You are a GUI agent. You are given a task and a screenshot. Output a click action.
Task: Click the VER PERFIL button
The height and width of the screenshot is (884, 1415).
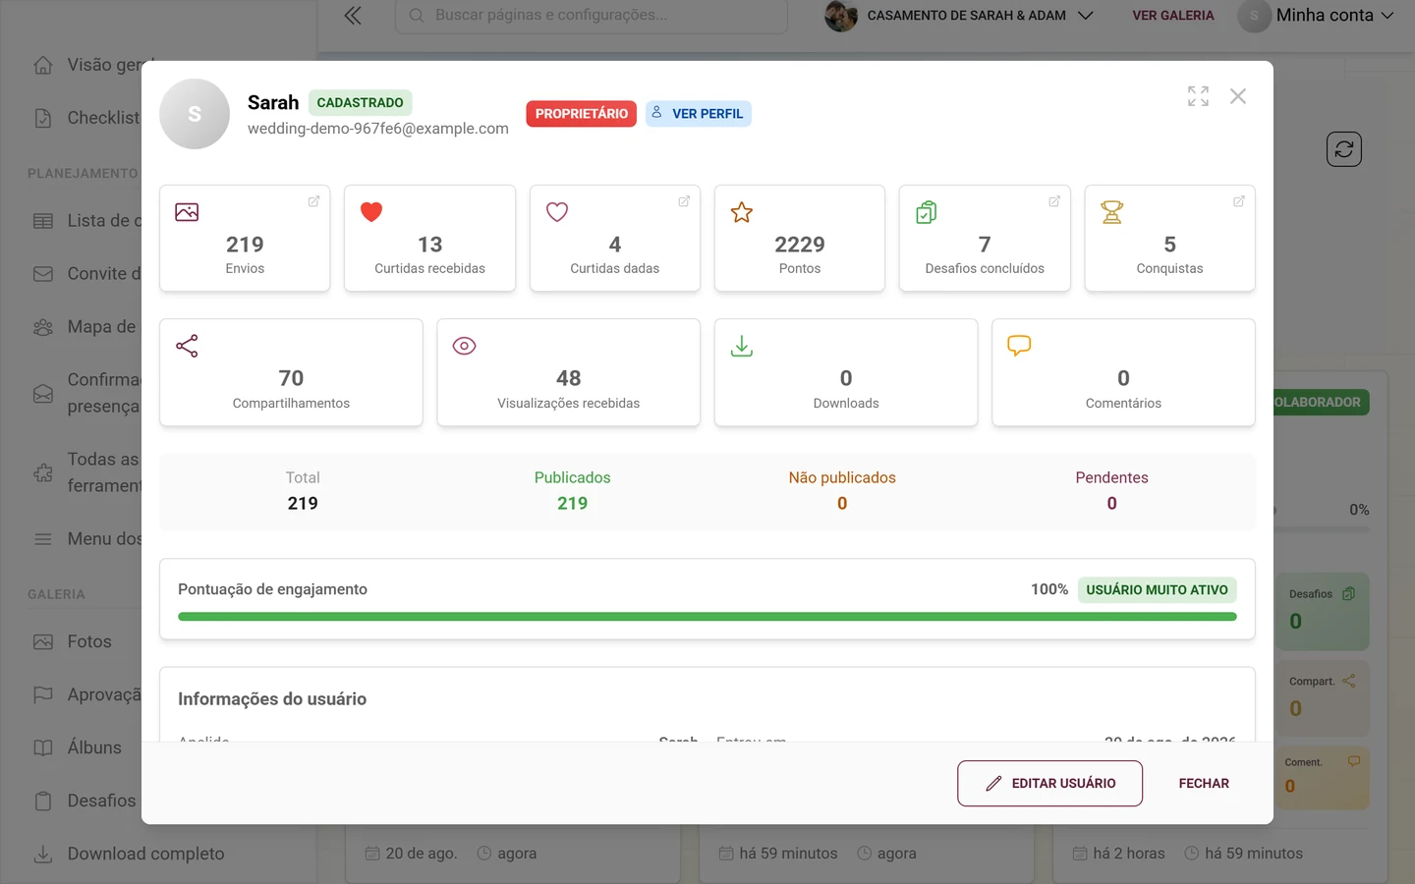point(699,114)
